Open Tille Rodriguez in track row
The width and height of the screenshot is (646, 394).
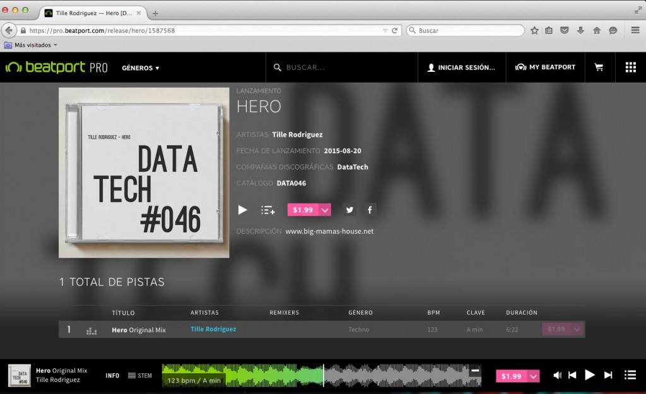coord(213,329)
